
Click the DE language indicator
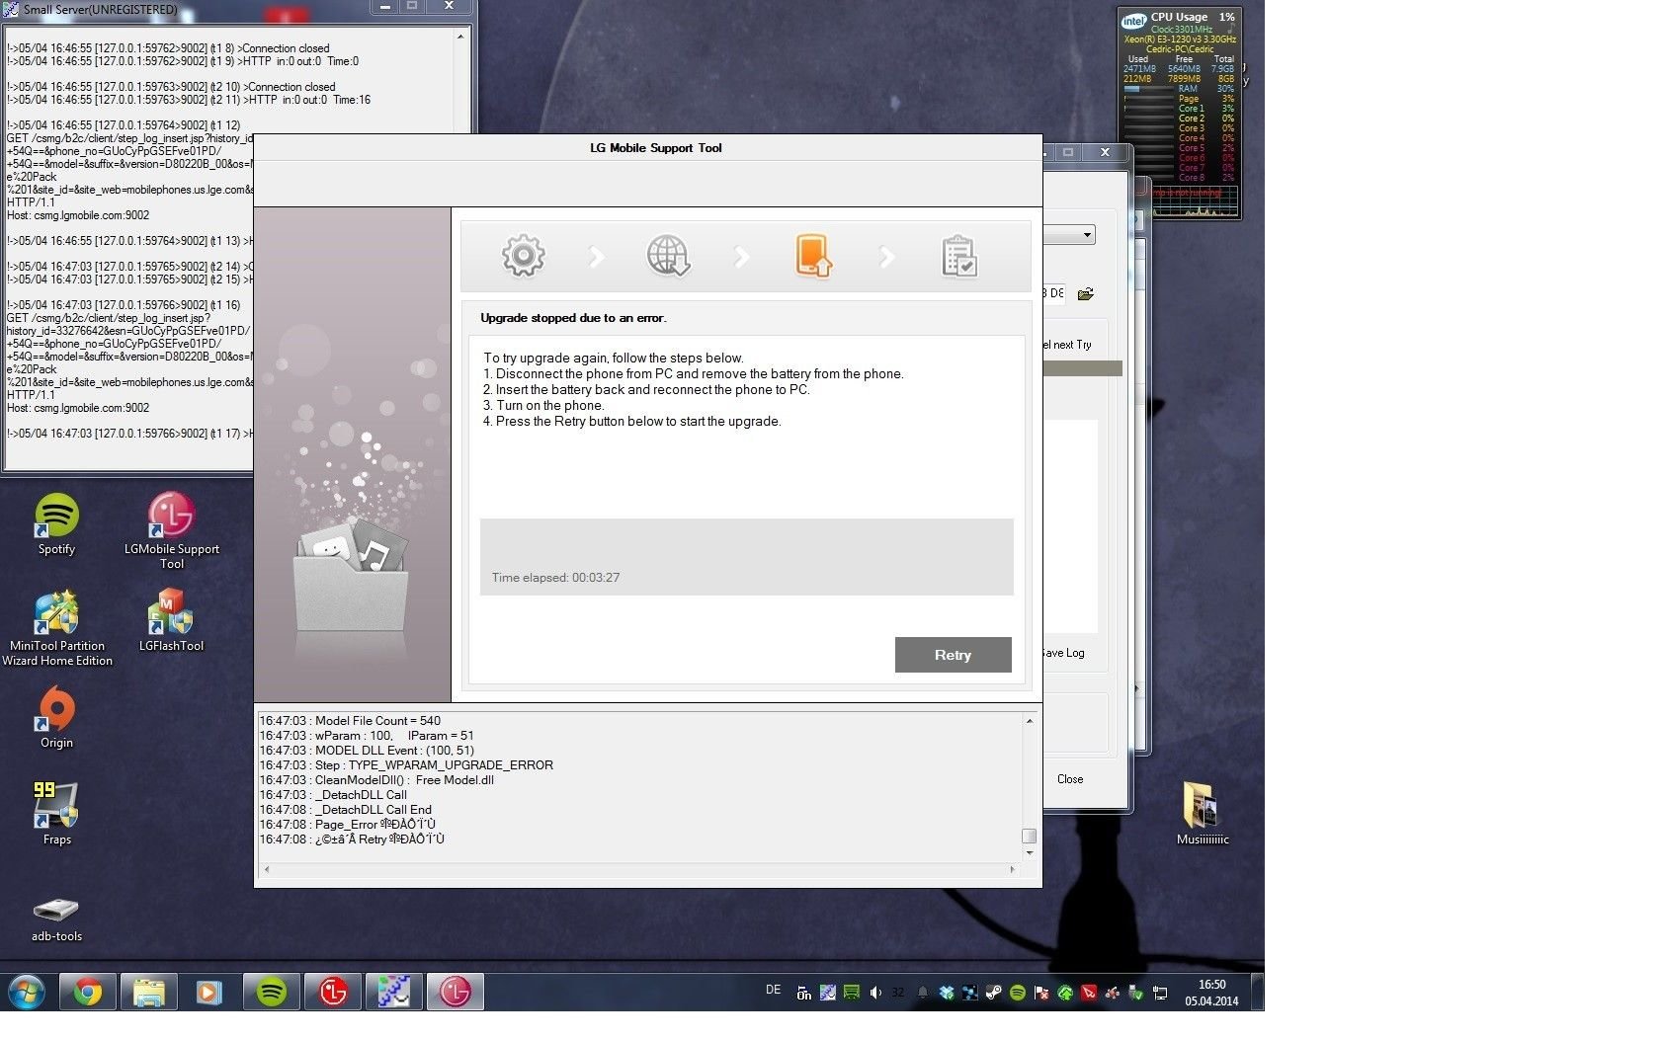pyautogui.click(x=773, y=989)
